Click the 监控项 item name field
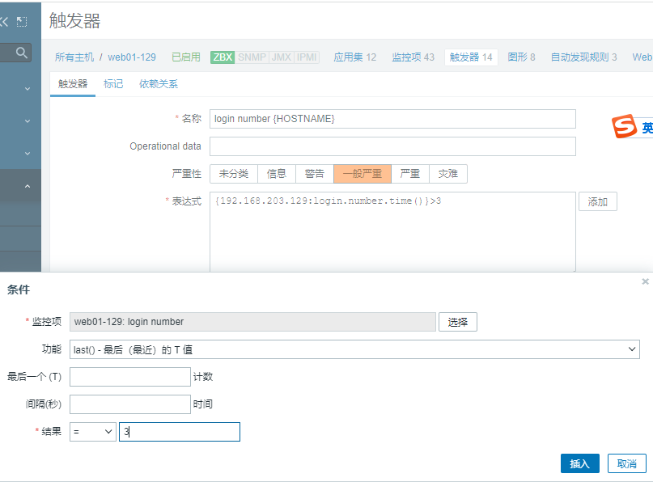Screen dimensions: 653x482 pyautogui.click(x=252, y=322)
